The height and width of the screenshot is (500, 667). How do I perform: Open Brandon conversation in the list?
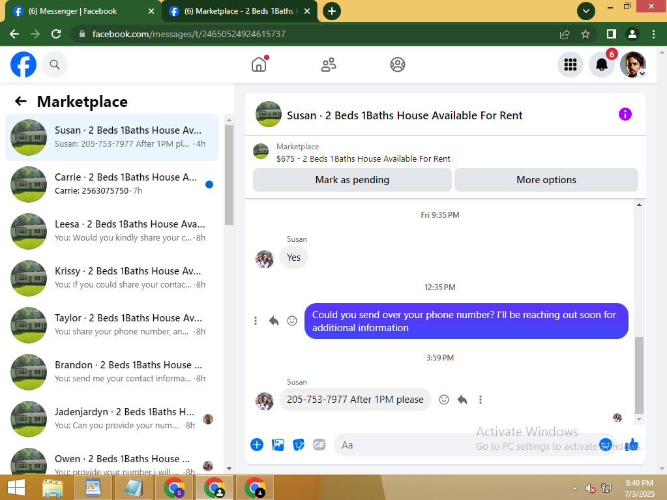pos(112,372)
